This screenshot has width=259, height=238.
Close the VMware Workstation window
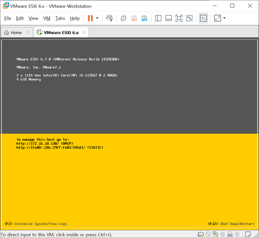point(250,6)
